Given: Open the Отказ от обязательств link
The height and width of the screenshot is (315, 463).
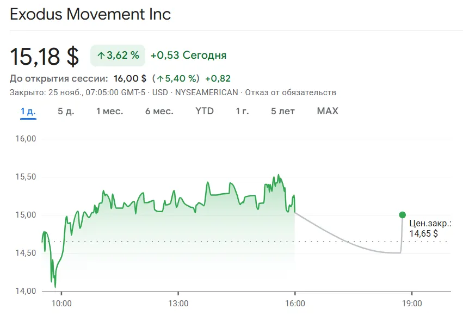Looking at the screenshot, I should (x=291, y=92).
